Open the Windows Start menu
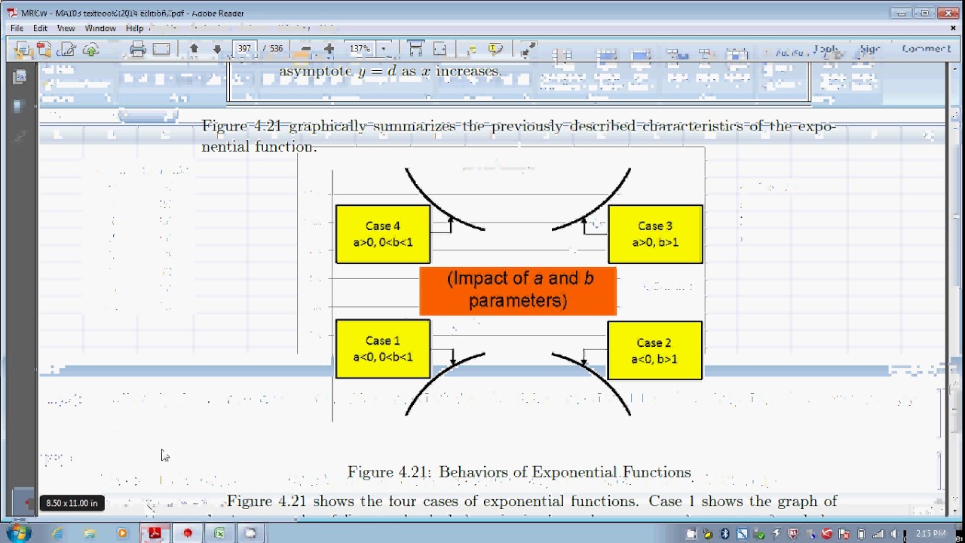The width and height of the screenshot is (965, 543). [x=18, y=533]
